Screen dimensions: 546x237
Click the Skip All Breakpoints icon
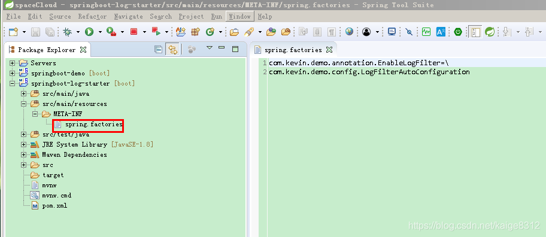click(x=409, y=32)
